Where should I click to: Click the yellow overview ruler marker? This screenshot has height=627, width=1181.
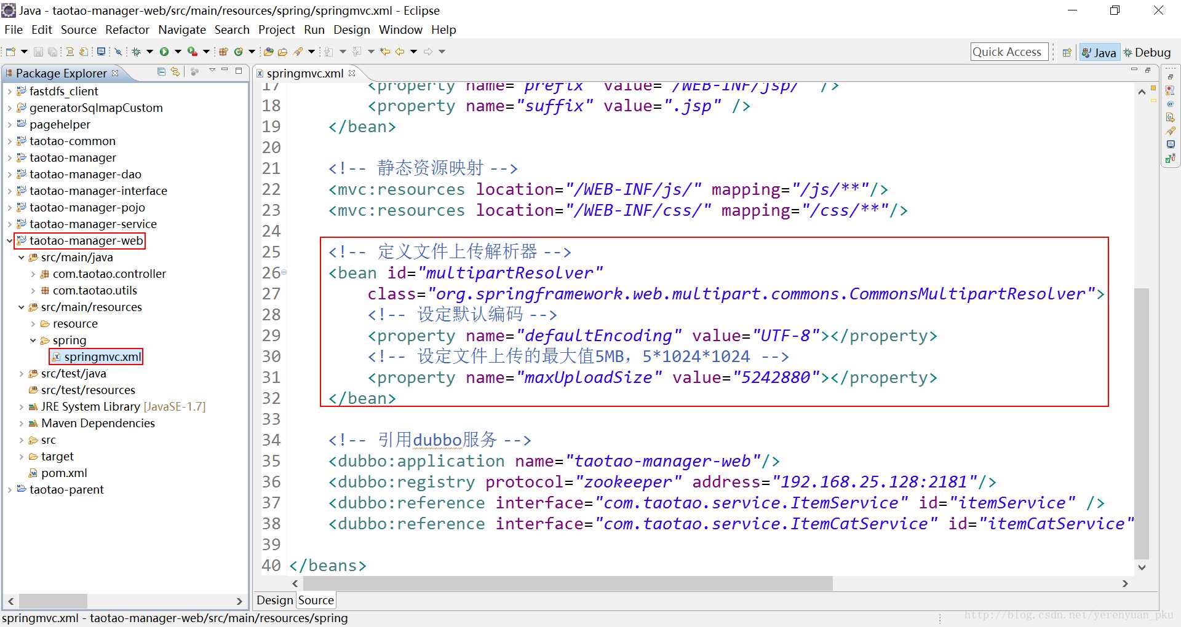click(1153, 100)
